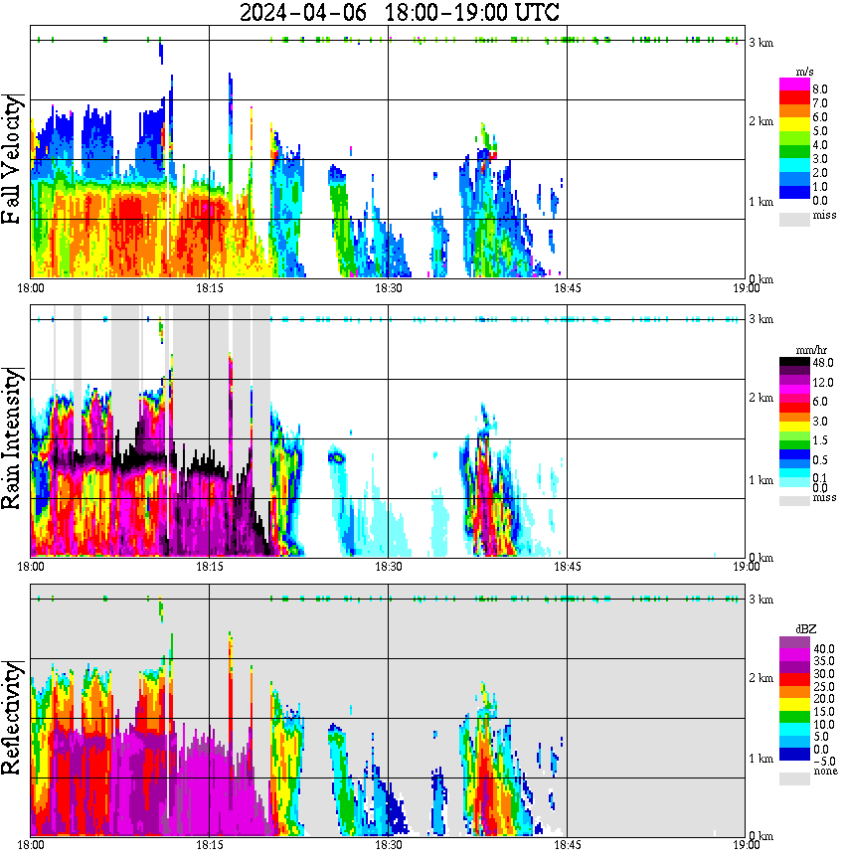Click the 12.0 value in the mm/hr legend
This screenshot has height=863, width=845.
[822, 383]
